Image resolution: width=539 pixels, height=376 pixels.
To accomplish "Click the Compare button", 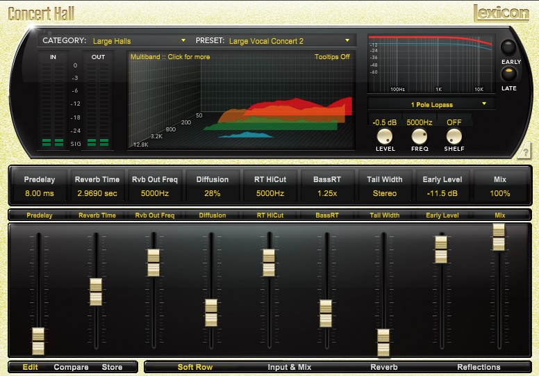I will (x=71, y=367).
